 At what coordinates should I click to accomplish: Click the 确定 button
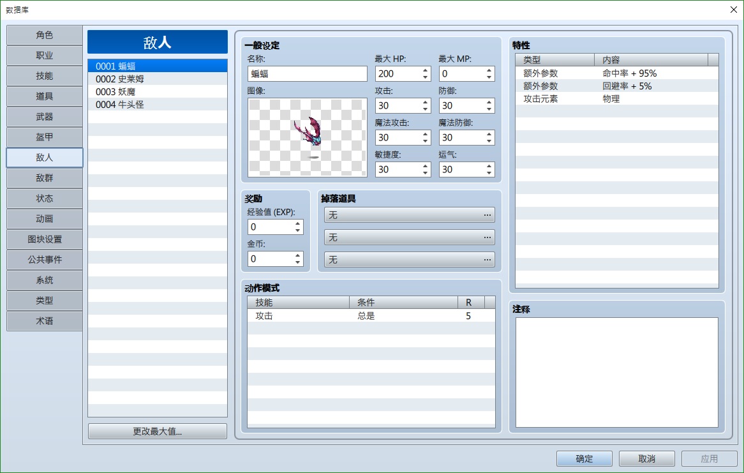584,459
